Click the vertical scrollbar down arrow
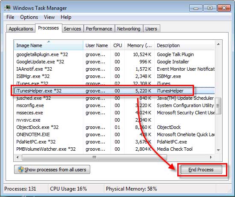 (x=218, y=150)
